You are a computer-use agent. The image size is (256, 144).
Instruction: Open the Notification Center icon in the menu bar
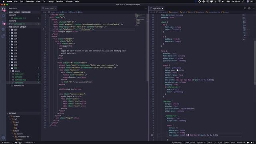tap(252, 2)
